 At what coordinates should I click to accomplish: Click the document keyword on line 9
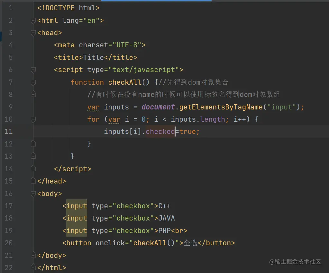158,107
